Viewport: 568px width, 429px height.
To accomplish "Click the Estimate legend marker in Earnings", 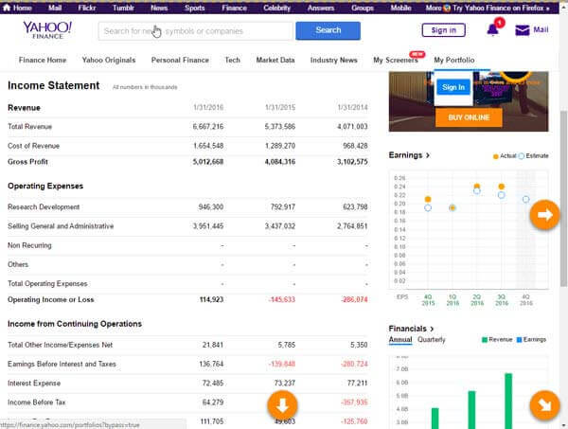I will coord(522,156).
